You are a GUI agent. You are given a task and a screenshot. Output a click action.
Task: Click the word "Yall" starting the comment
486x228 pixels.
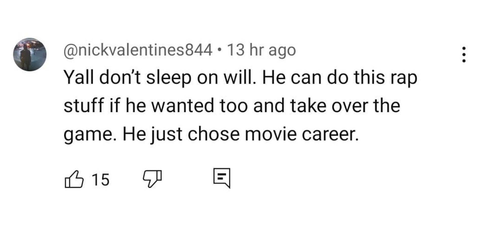tap(78, 77)
